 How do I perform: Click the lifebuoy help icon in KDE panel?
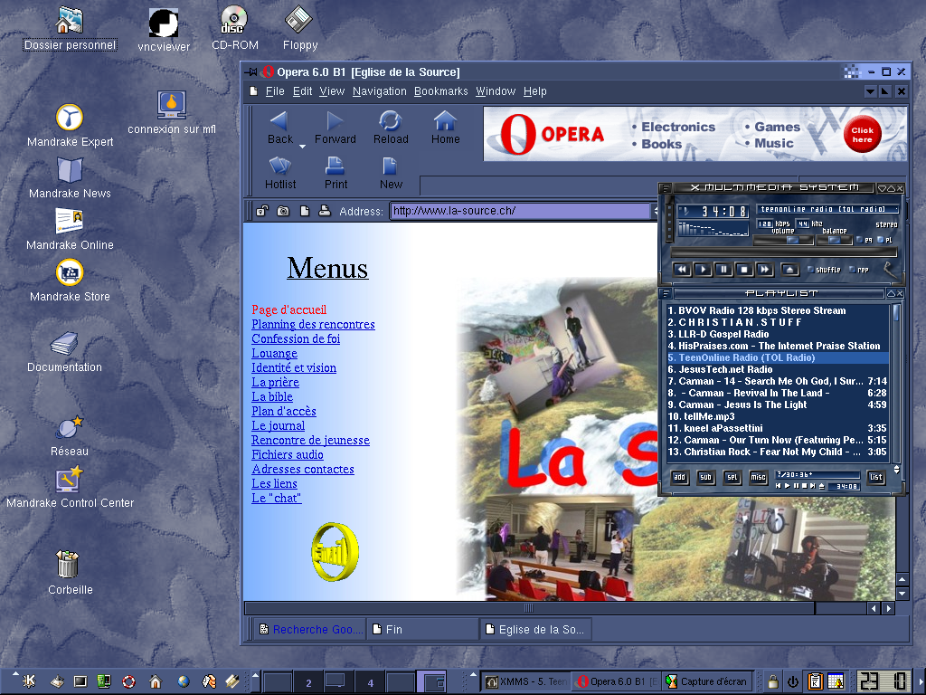[x=128, y=681]
